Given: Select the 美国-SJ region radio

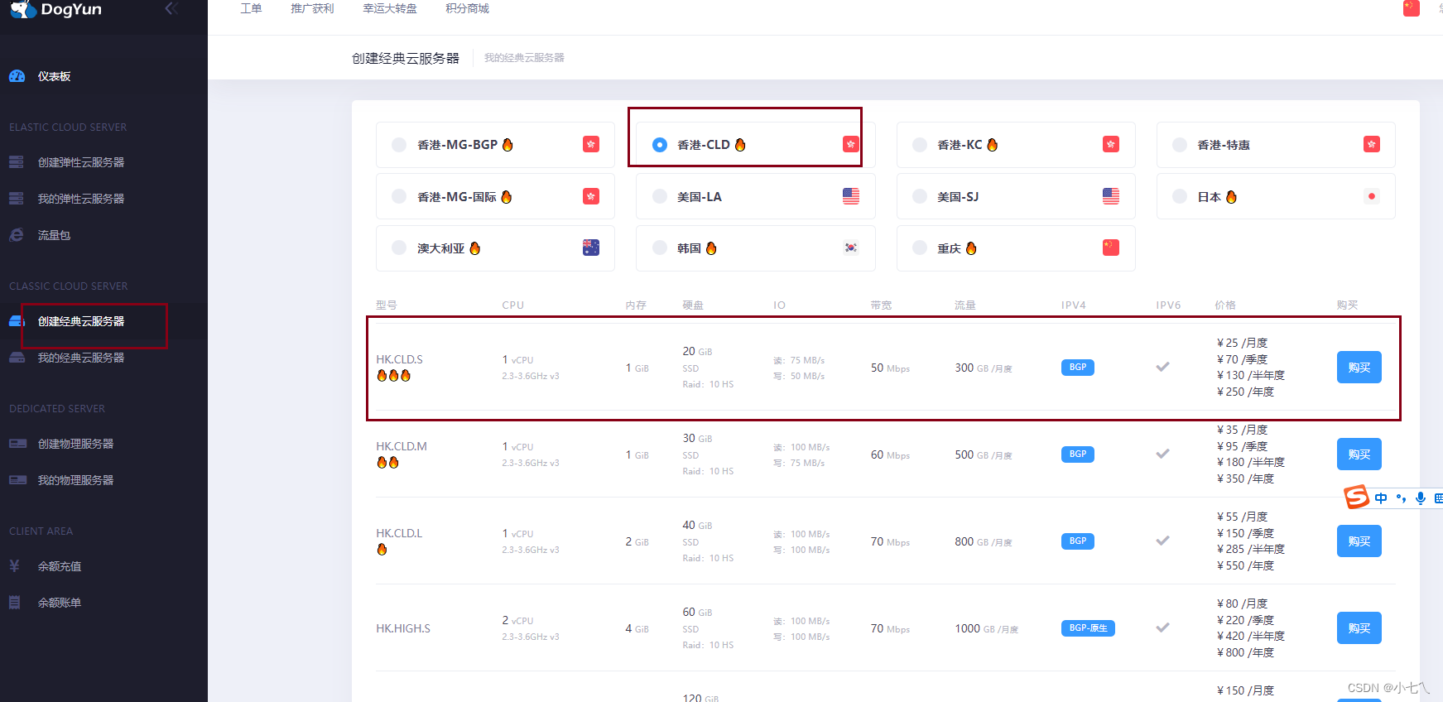Looking at the screenshot, I should 920,196.
